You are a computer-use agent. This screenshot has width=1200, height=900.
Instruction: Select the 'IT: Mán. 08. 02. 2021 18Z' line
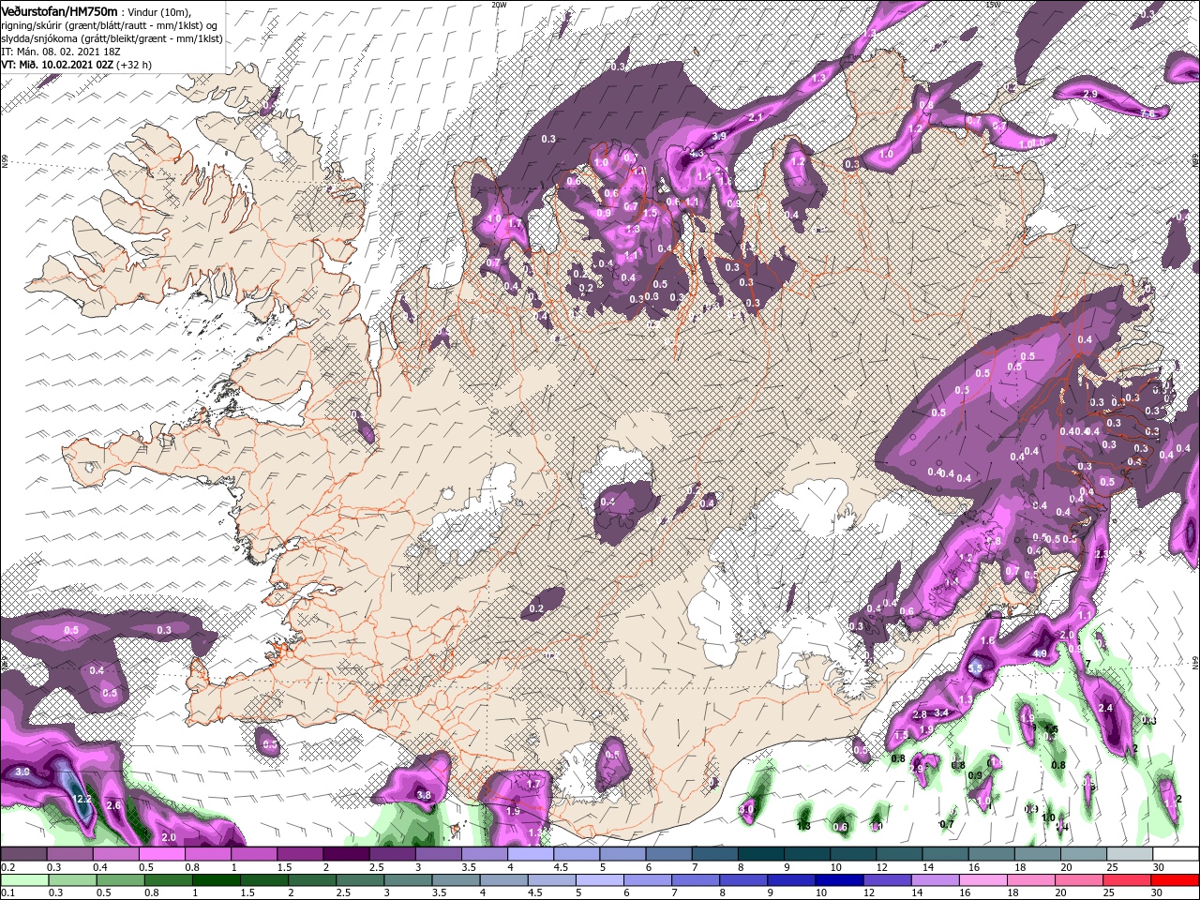[63, 52]
